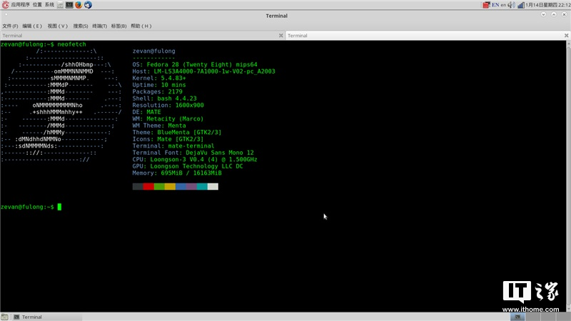Viewport: 571px width, 321px height.
Task: Click the white color block in neofetch
Action: 213,186
